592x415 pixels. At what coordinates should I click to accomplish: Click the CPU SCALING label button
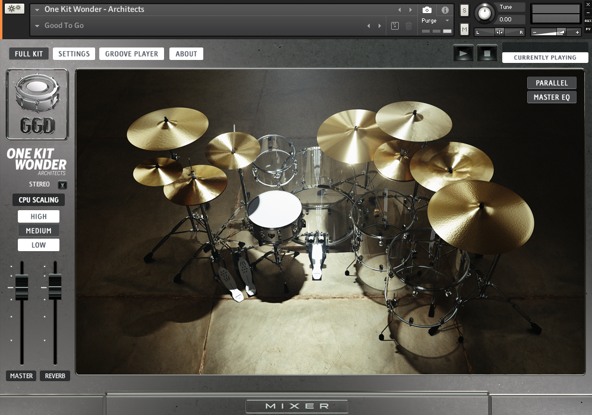pyautogui.click(x=39, y=200)
